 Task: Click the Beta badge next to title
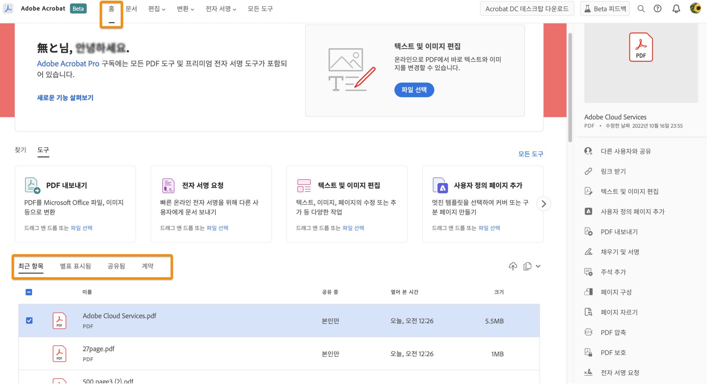click(78, 8)
